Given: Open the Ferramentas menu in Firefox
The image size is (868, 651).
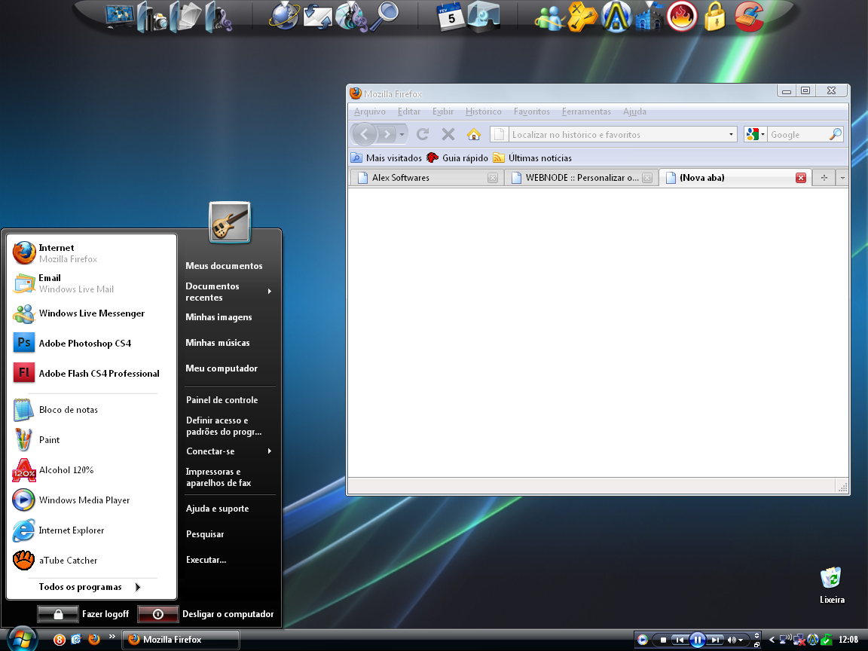Looking at the screenshot, I should click(586, 112).
